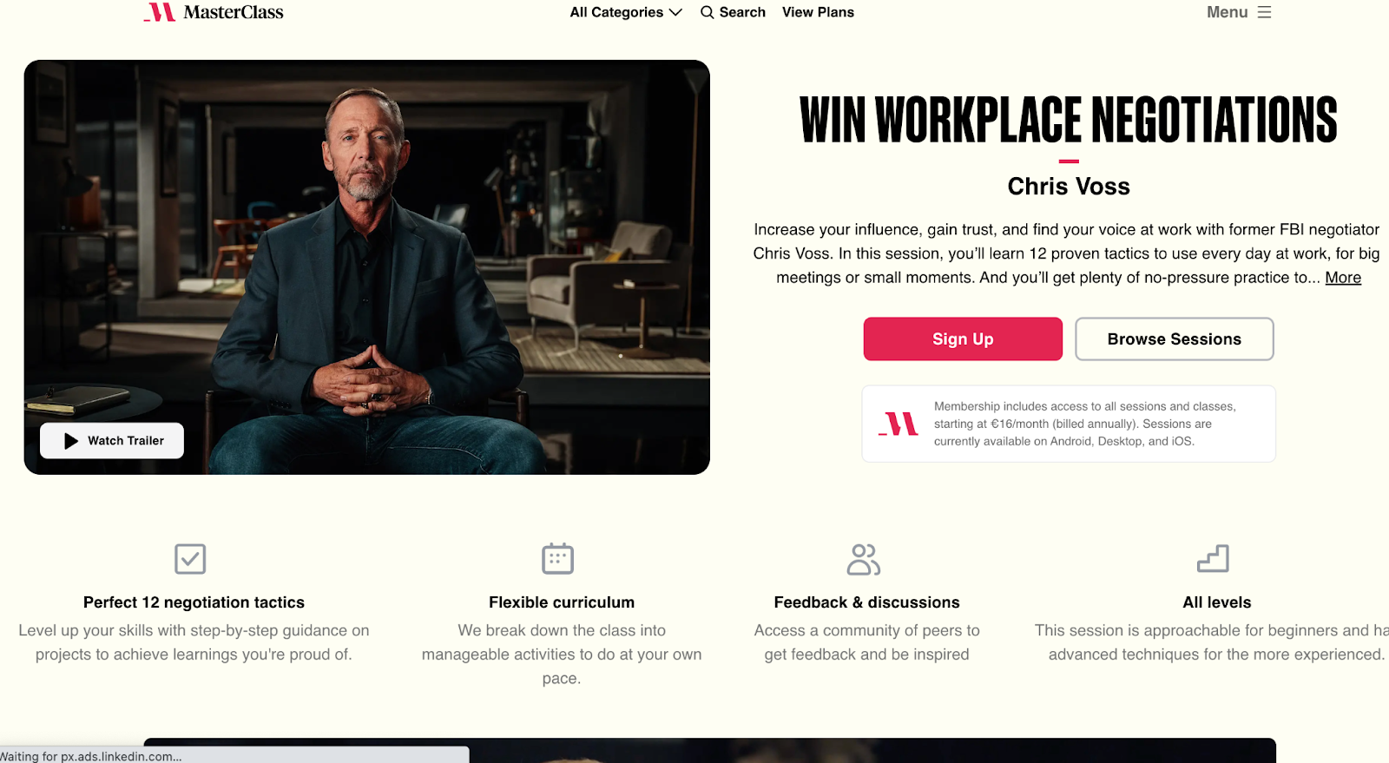The width and height of the screenshot is (1389, 763).
Task: Click the MasterClass logo in membership box
Action: [x=899, y=424]
